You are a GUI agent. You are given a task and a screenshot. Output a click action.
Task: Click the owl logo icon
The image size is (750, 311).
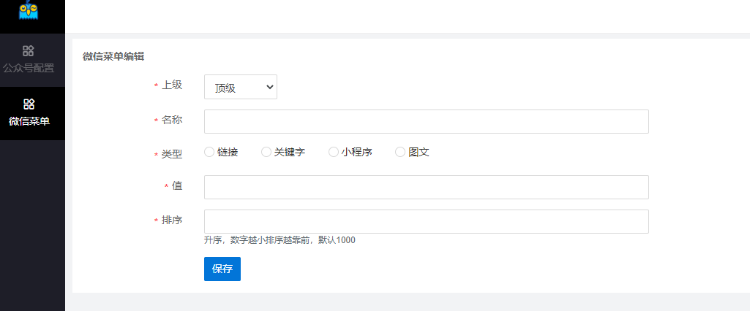coord(29,9)
